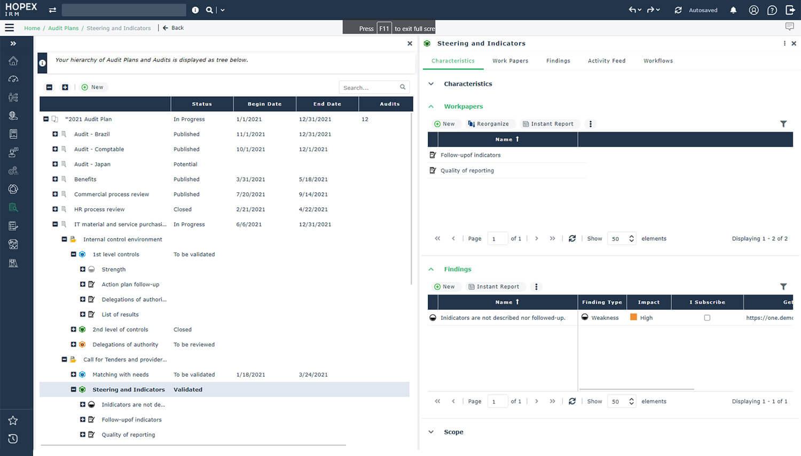Click the tree Search field

point(374,88)
